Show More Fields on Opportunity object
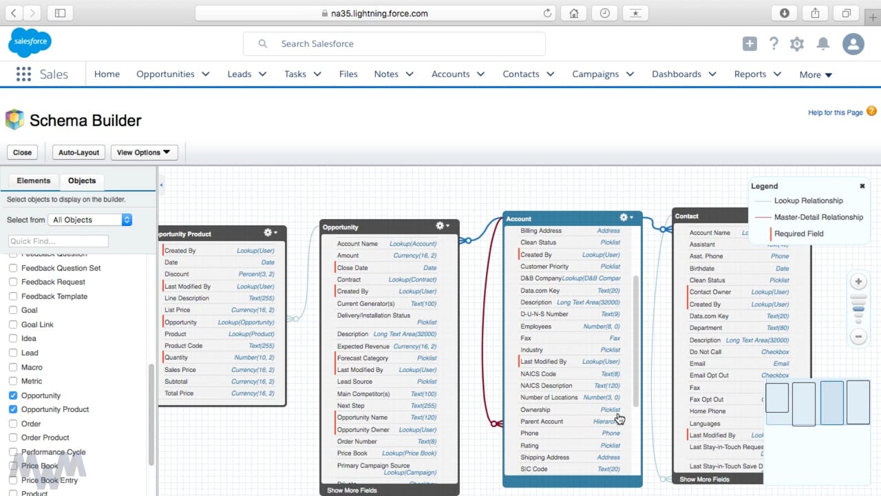 (x=352, y=490)
